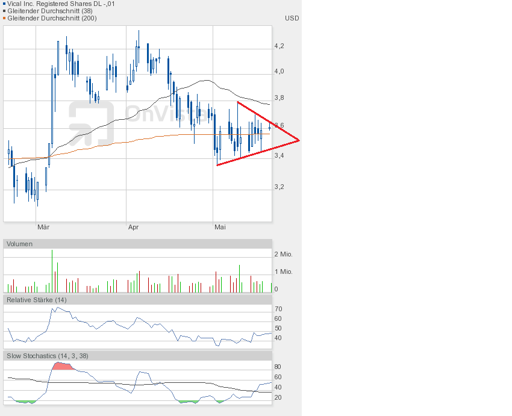
Task: Click the 70 level label in Relative Stärke
Action: (x=278, y=309)
